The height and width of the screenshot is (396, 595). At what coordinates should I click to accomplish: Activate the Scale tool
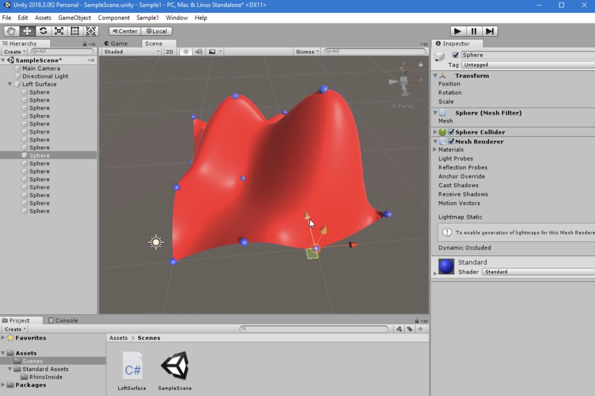click(x=58, y=31)
